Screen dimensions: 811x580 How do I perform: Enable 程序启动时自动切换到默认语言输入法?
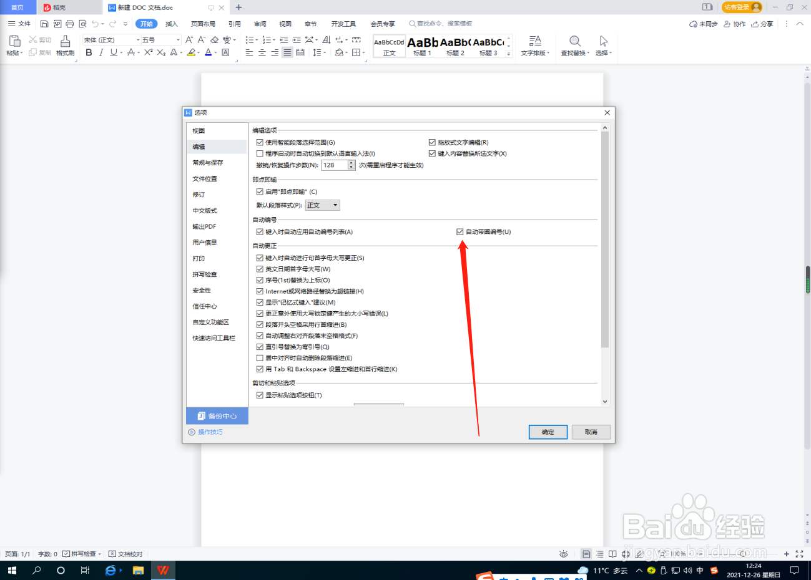pos(260,153)
